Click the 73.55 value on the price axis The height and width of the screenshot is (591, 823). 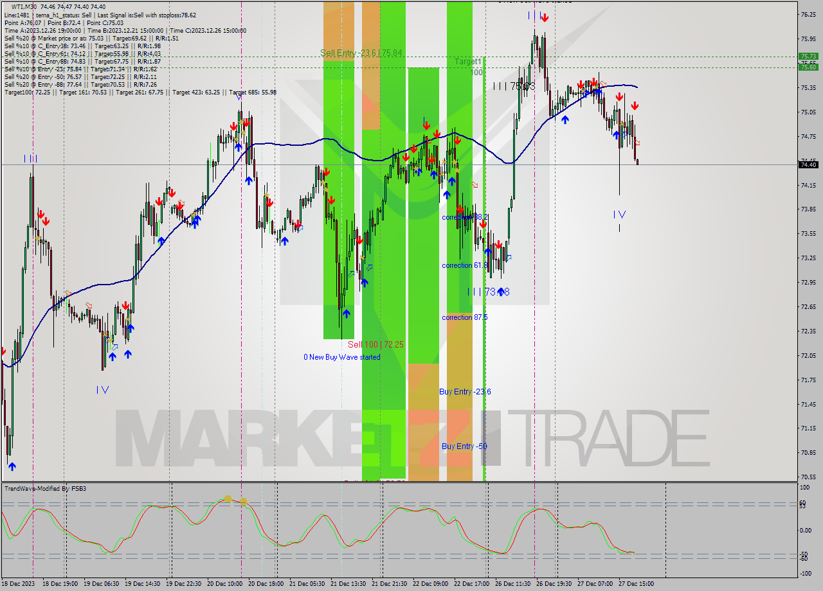[808, 234]
